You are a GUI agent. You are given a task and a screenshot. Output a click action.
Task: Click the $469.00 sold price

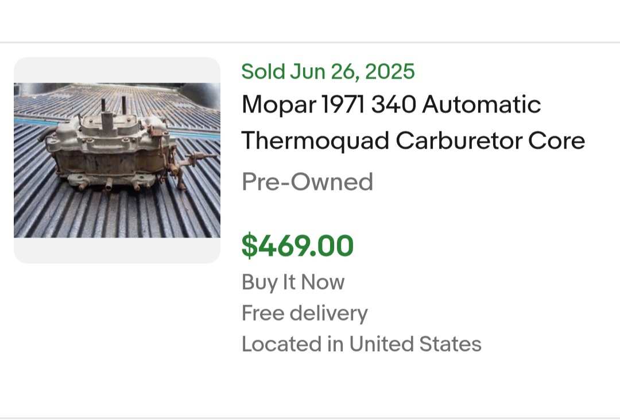[297, 246]
